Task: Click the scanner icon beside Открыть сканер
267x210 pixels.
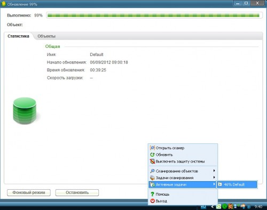Action: [x=152, y=148]
